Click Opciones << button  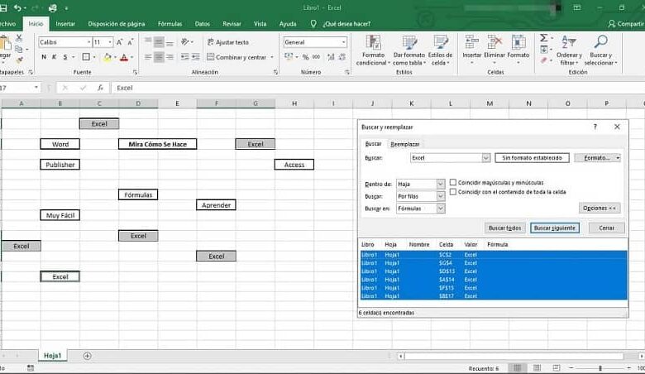coord(600,209)
